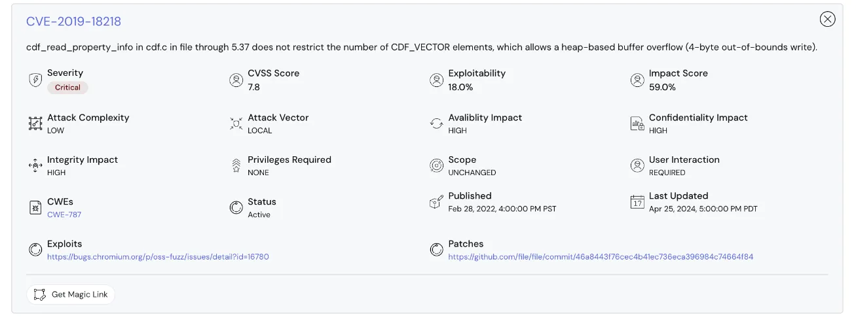Click the Status circle icon
Viewport: 856px width, 319px height.
point(236,207)
